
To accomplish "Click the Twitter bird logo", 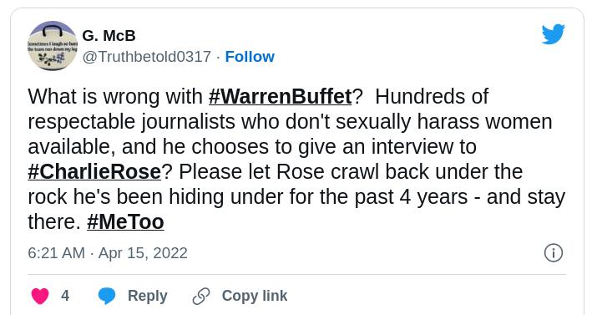I will (554, 34).
